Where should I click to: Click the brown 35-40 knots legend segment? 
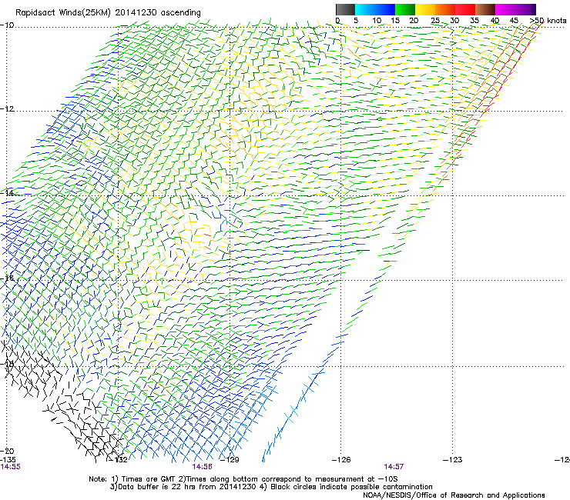point(485,9)
